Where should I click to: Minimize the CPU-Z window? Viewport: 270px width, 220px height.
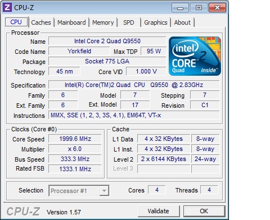tap(180, 8)
